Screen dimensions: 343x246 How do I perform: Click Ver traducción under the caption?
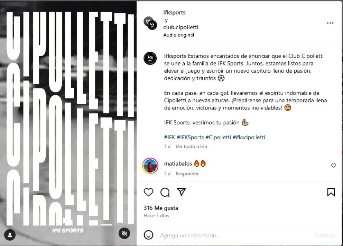(191, 147)
